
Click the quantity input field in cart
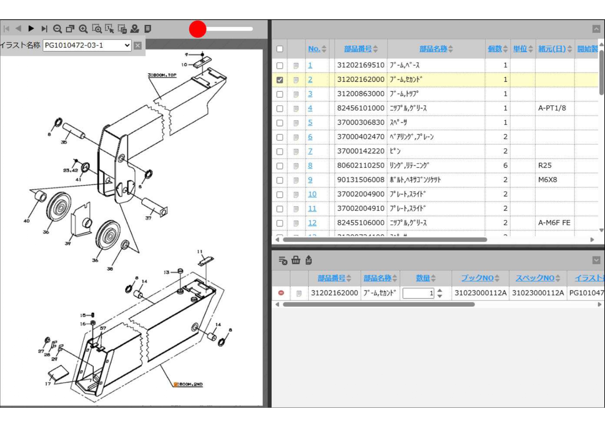(x=418, y=293)
